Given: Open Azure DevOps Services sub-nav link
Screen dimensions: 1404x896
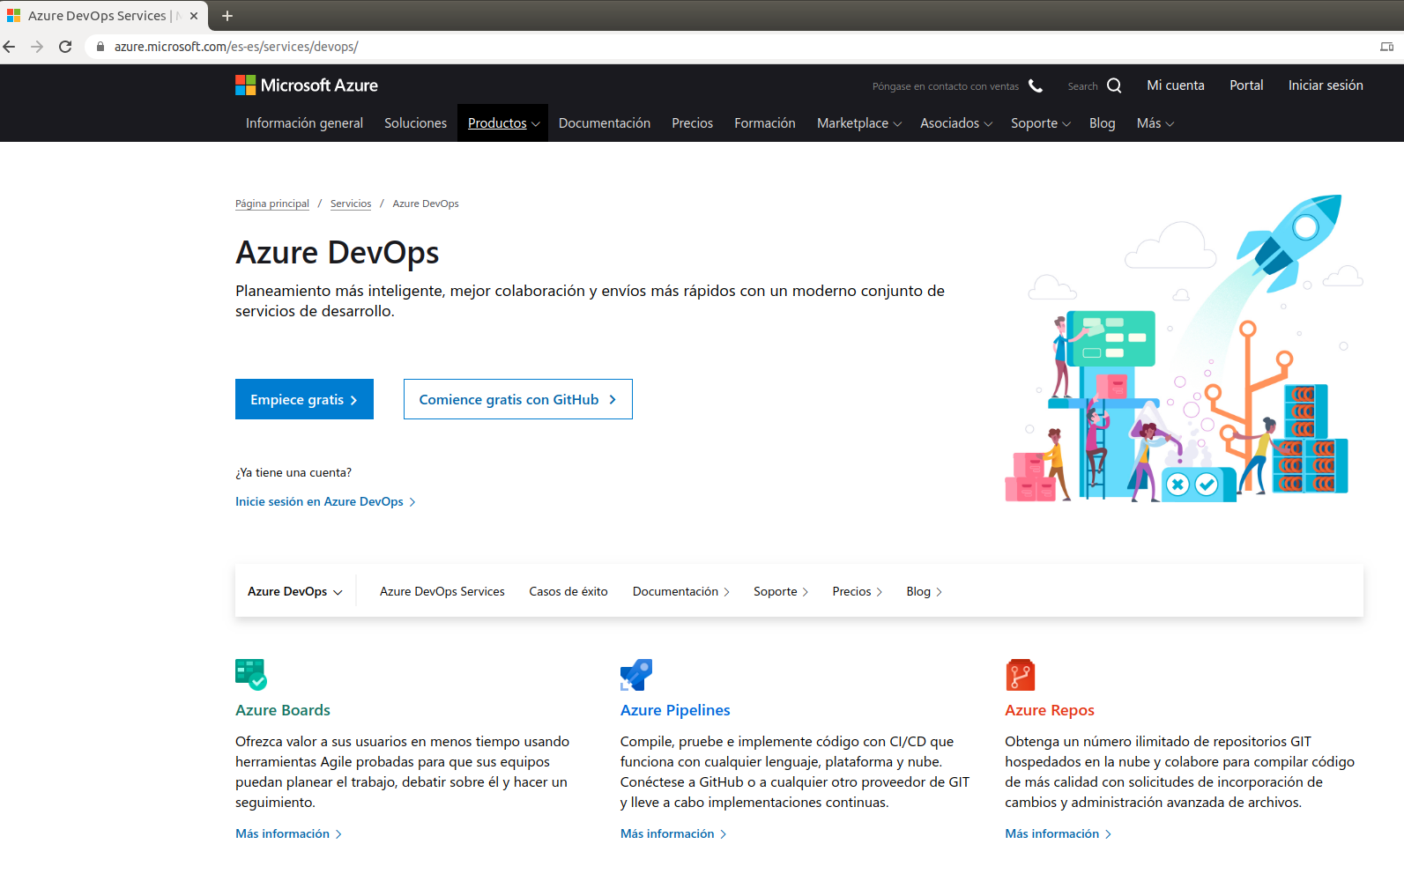Looking at the screenshot, I should coord(442,592).
